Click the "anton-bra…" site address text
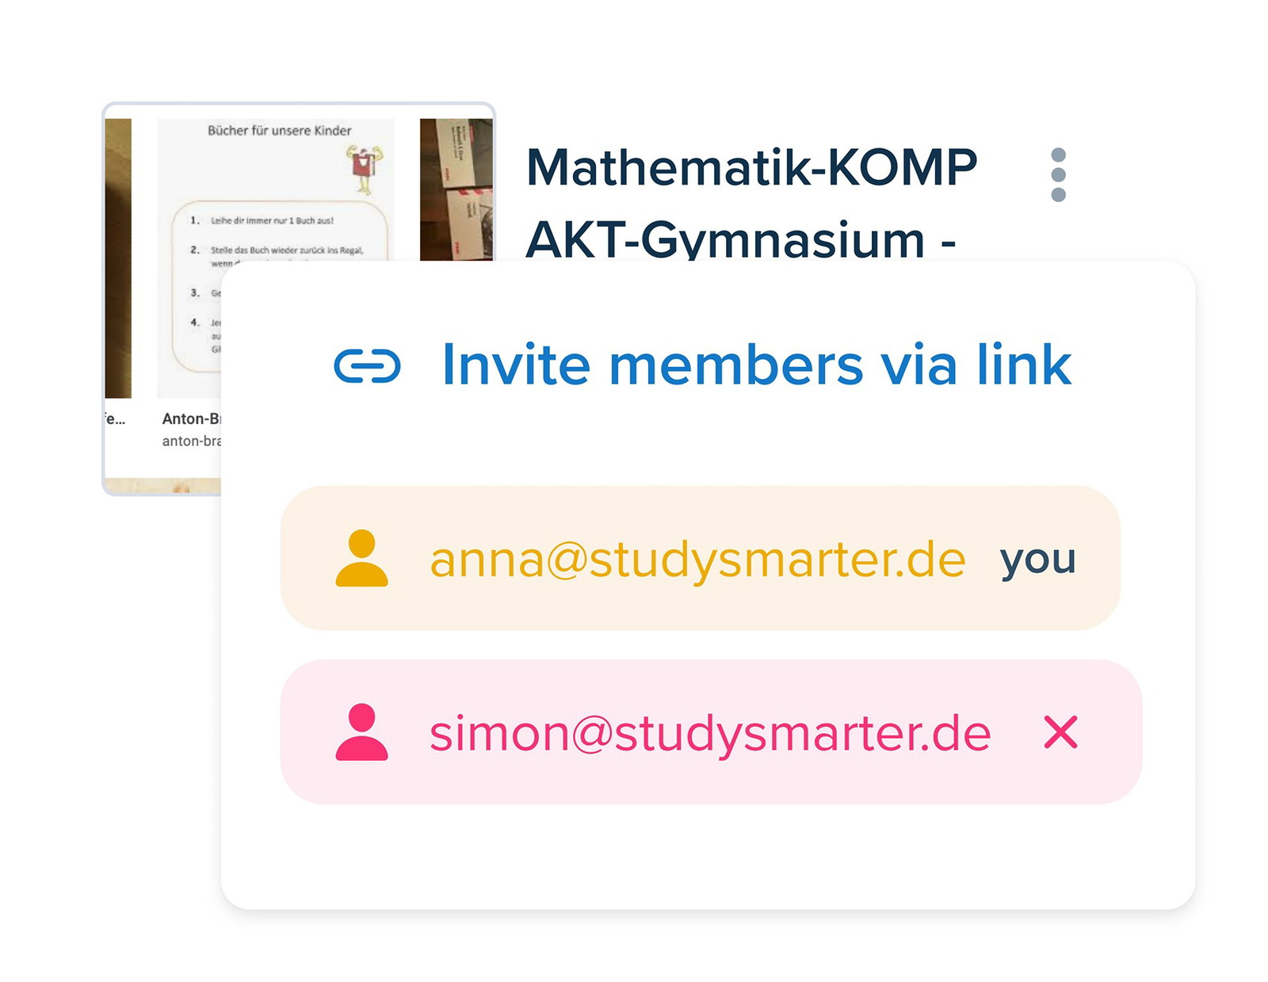The height and width of the screenshot is (982, 1268). pyautogui.click(x=191, y=441)
